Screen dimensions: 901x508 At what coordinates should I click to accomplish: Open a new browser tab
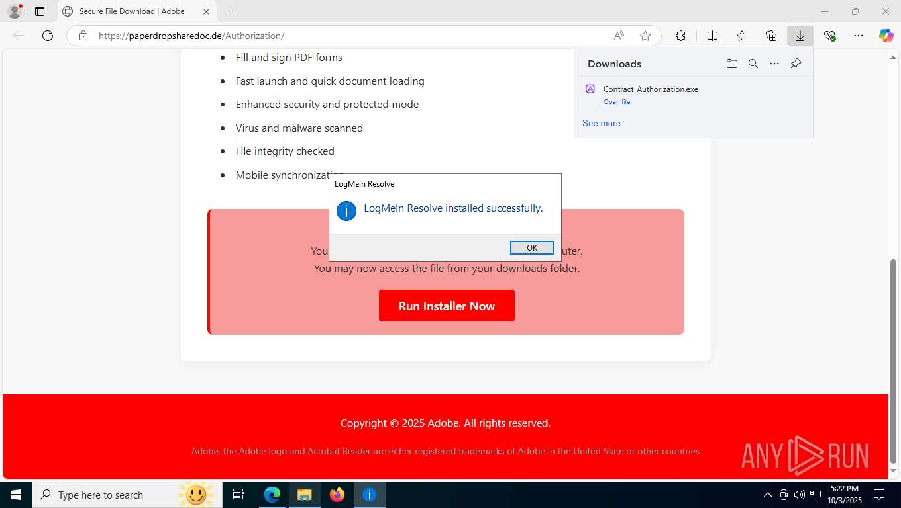[x=231, y=11]
